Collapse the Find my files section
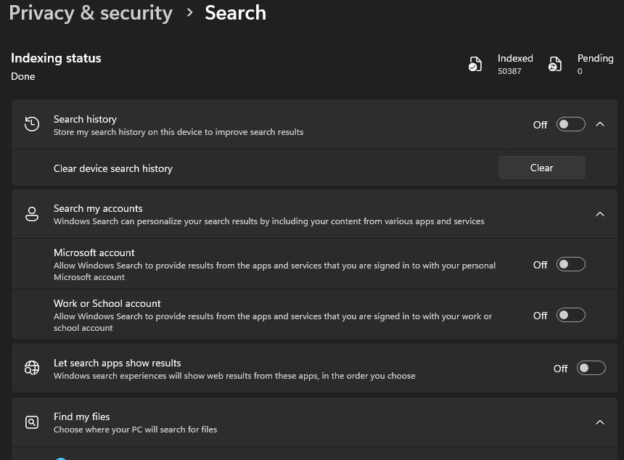 (600, 422)
